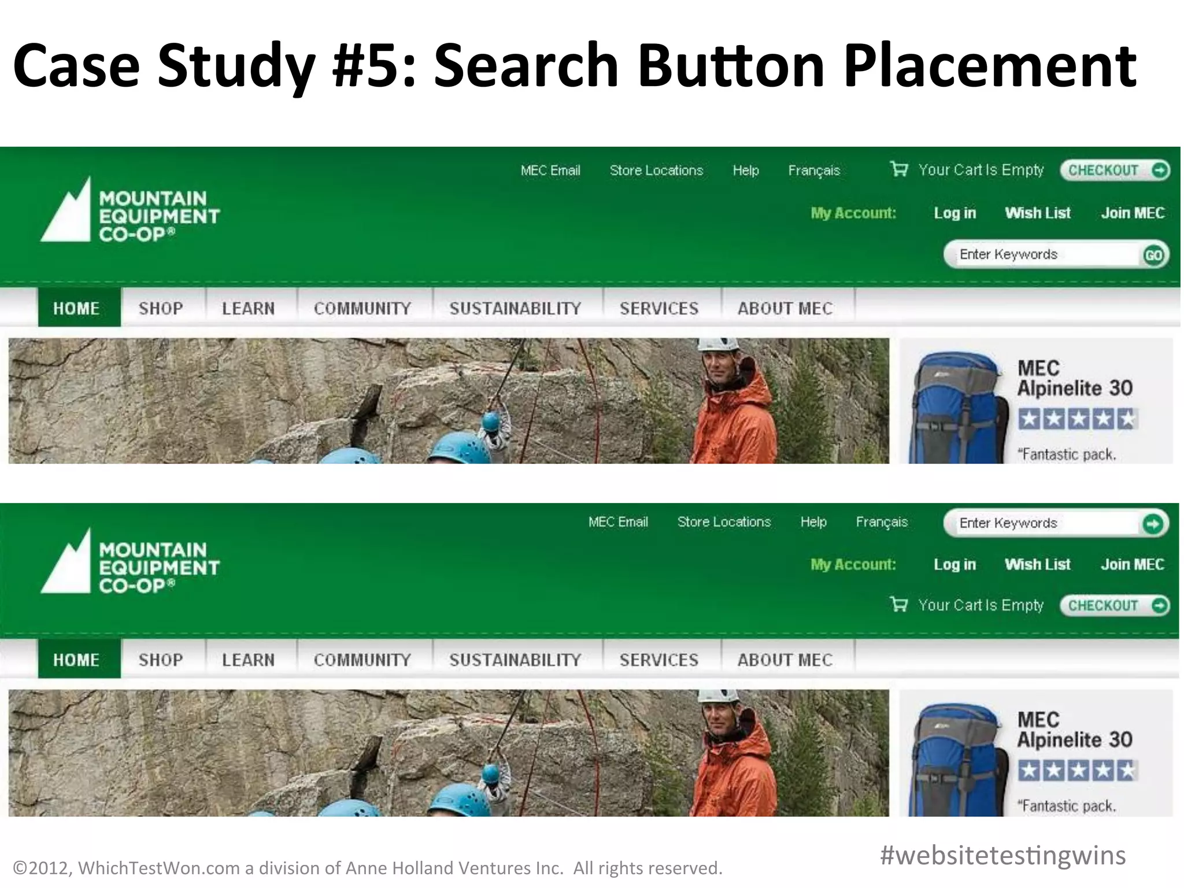Click the MEC mountain logo in bottom screenshot
The width and height of the screenshot is (1184, 888).
131,561
